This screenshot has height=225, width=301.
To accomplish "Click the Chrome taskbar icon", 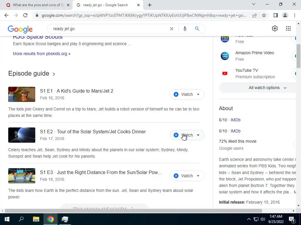I will pos(51,219).
